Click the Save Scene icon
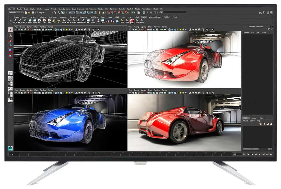281x189 pixels. pyautogui.click(x=33, y=13)
